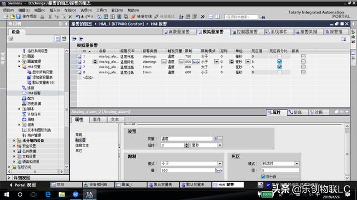Open the 在线(O) menu

click(x=70, y=10)
